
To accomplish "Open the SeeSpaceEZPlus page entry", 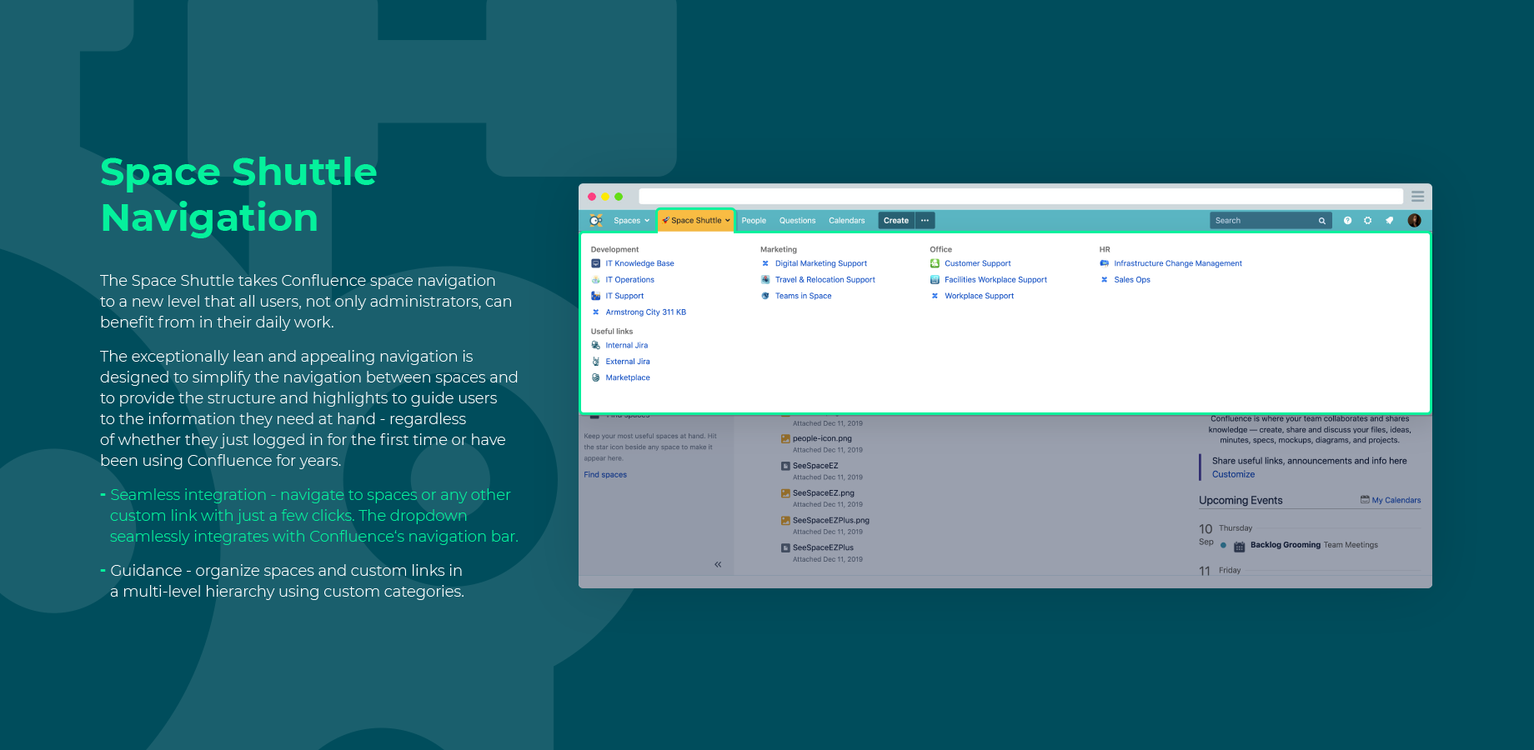I will click(x=823, y=548).
